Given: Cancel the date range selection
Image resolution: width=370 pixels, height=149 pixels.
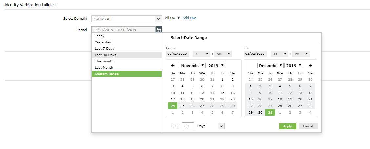Looking at the screenshot, I should [x=308, y=126].
